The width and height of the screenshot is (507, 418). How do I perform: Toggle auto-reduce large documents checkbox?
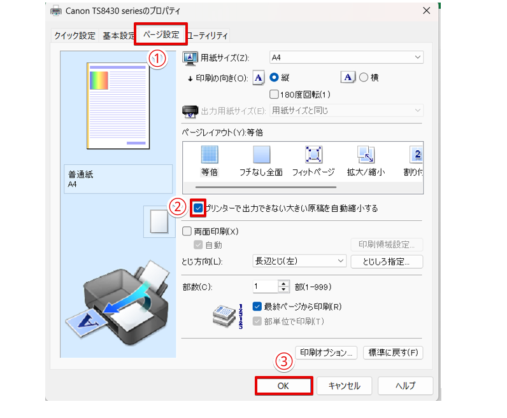click(198, 208)
